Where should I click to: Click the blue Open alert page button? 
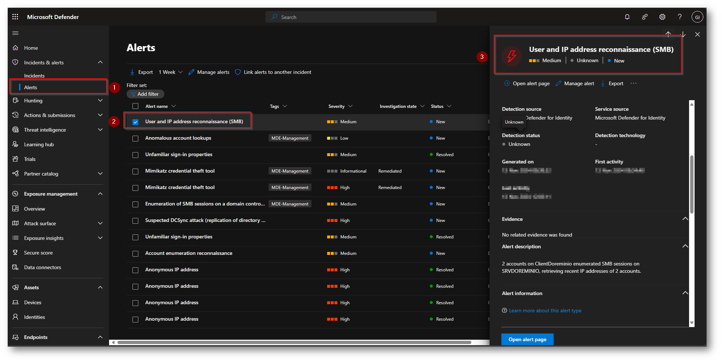click(x=527, y=339)
